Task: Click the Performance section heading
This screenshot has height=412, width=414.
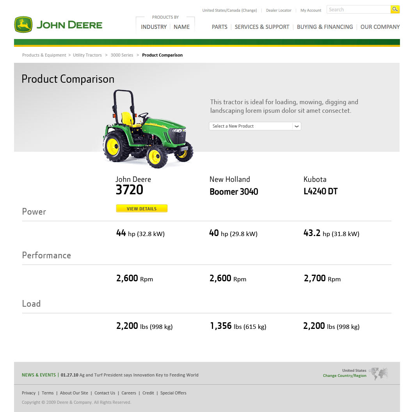Action: [46, 255]
